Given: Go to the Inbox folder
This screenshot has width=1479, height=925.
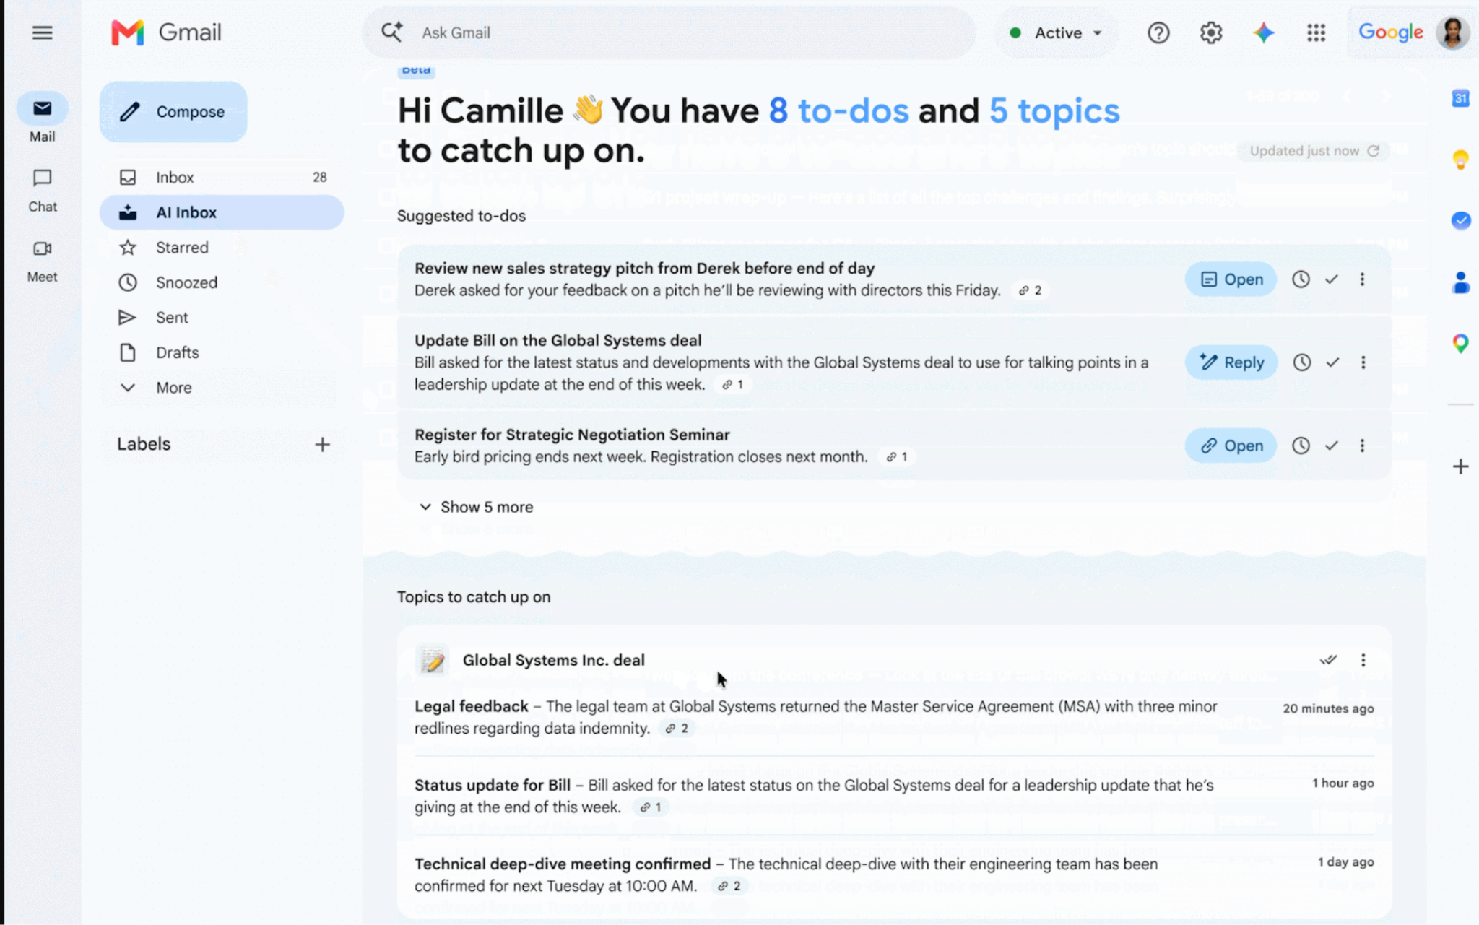Looking at the screenshot, I should [222, 177].
